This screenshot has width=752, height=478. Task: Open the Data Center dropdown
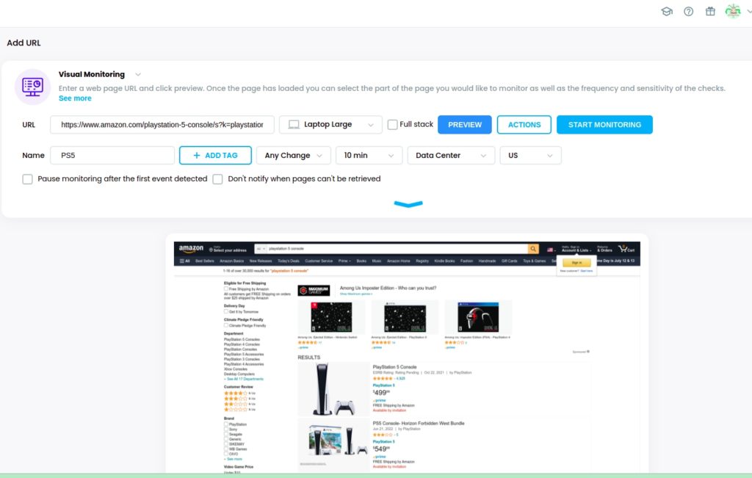(451, 156)
